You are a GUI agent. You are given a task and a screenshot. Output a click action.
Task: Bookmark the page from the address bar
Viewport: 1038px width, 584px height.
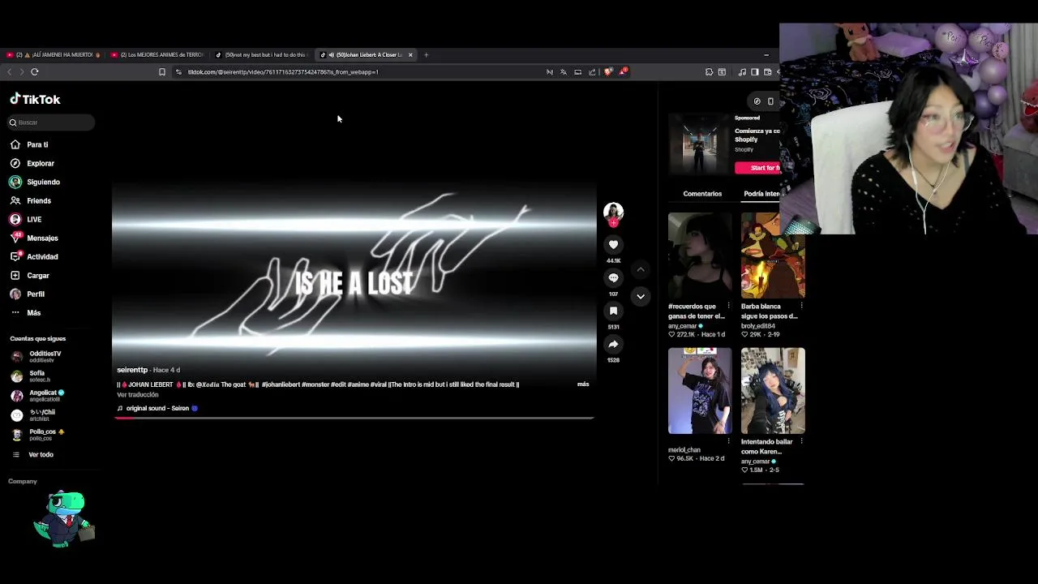[162, 71]
